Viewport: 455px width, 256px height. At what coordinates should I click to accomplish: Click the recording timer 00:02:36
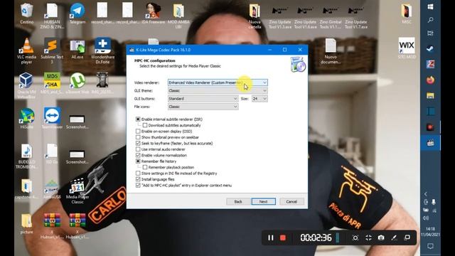[x=316, y=238]
